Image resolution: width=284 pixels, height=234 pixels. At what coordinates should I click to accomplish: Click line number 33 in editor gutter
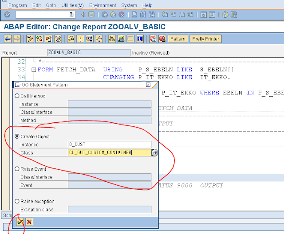click(21, 70)
